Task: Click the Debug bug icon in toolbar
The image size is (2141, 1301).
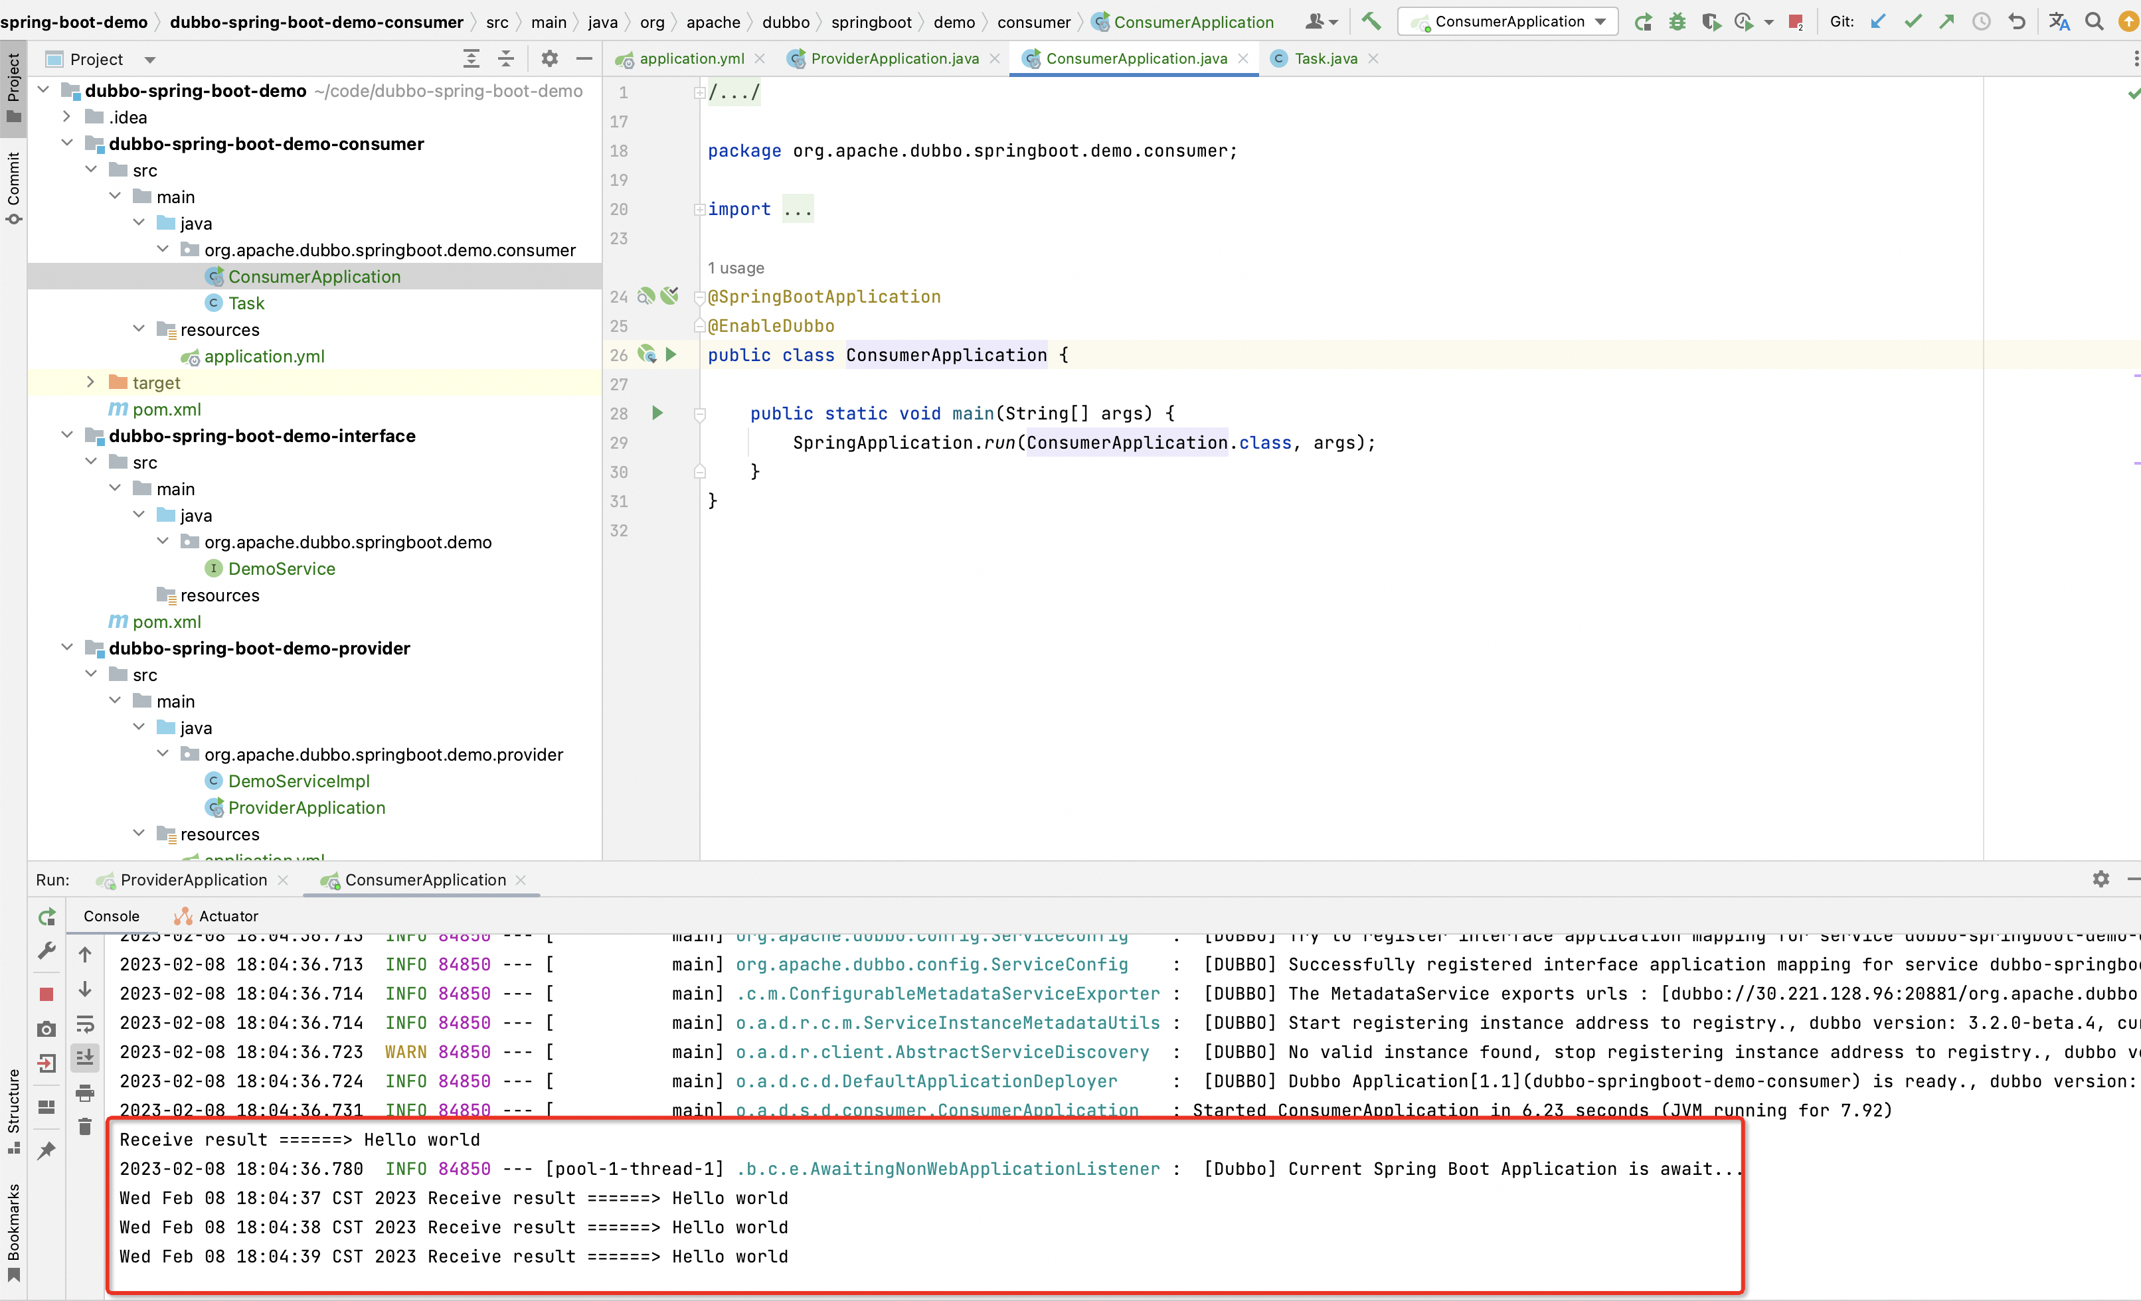Action: [x=1677, y=22]
